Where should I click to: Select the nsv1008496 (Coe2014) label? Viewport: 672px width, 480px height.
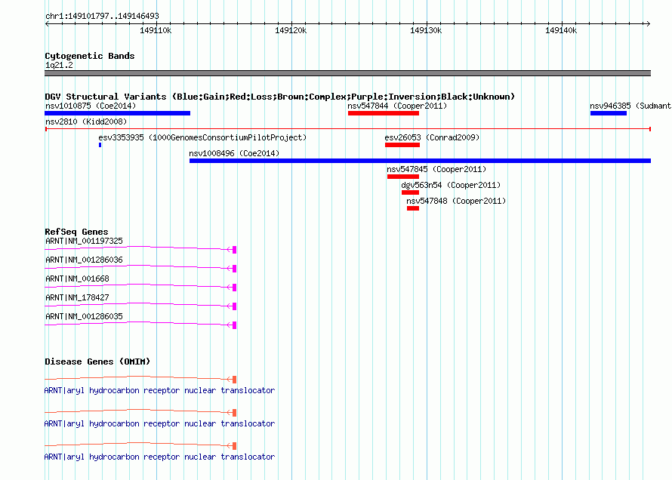(x=234, y=153)
